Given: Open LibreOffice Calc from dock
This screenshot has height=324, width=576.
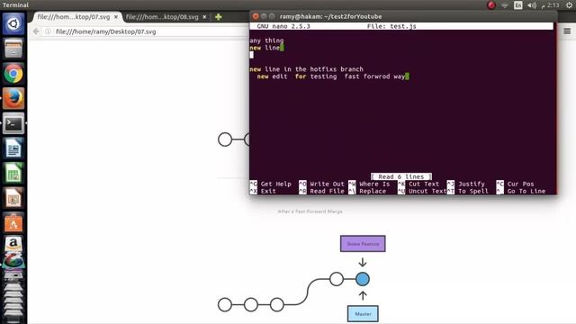Looking at the screenshot, I should pyautogui.click(x=13, y=173).
